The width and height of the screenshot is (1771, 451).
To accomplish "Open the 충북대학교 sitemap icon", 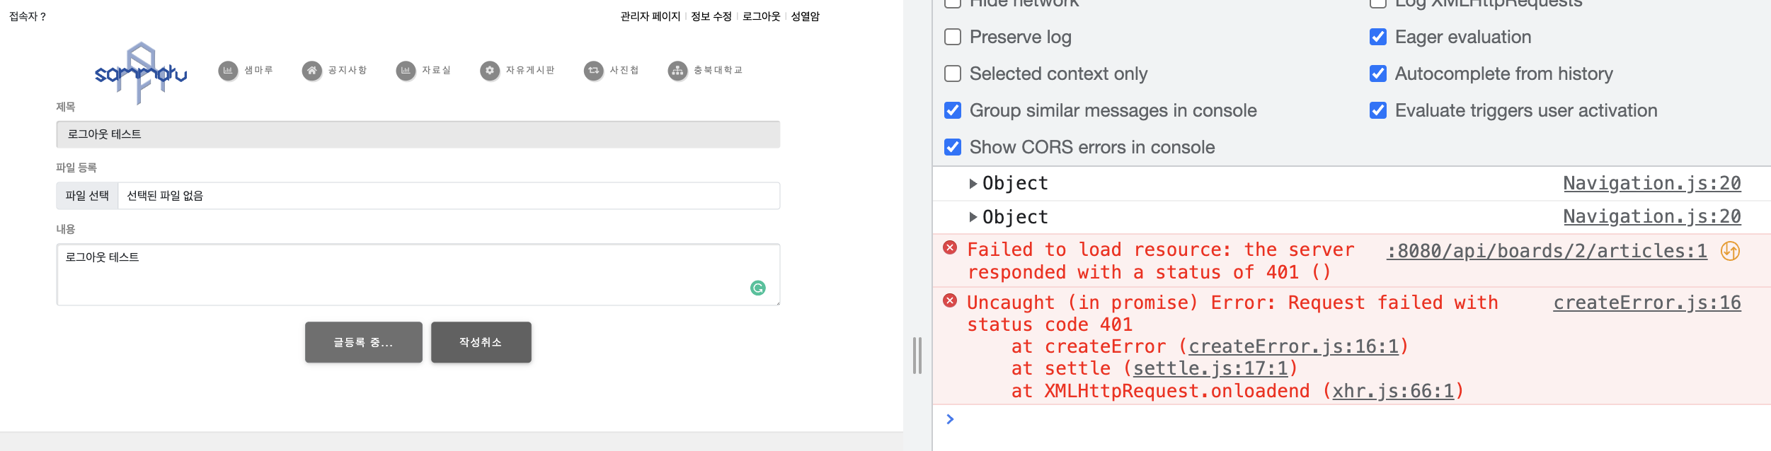I will point(677,71).
